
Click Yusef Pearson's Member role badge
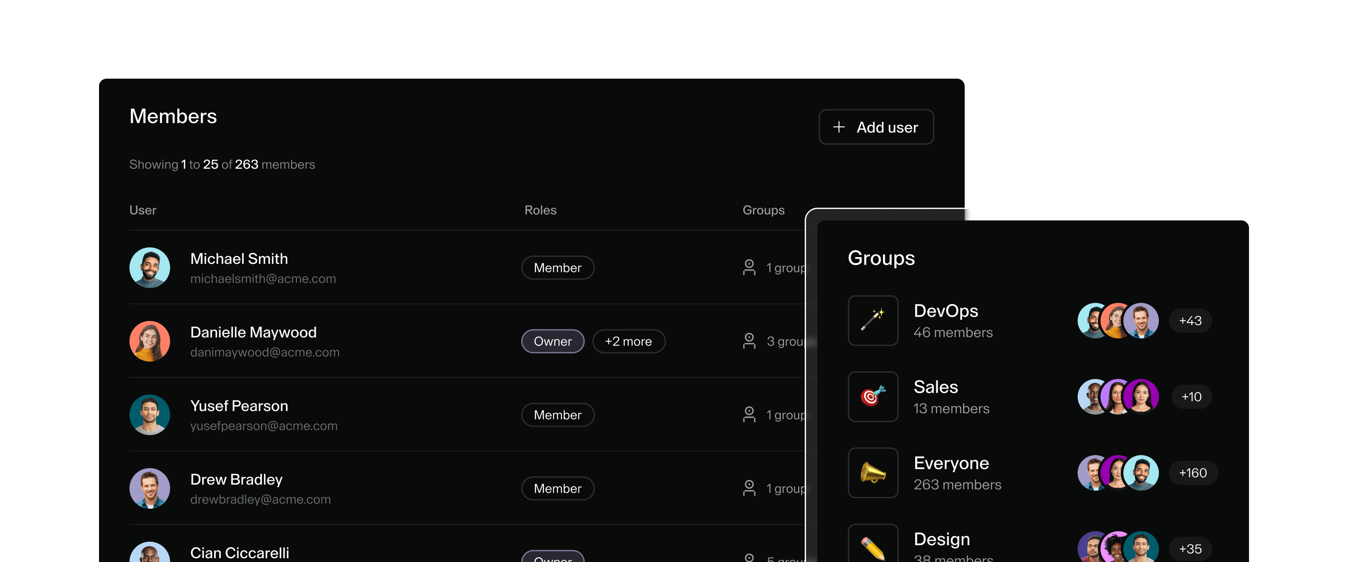pyautogui.click(x=558, y=415)
